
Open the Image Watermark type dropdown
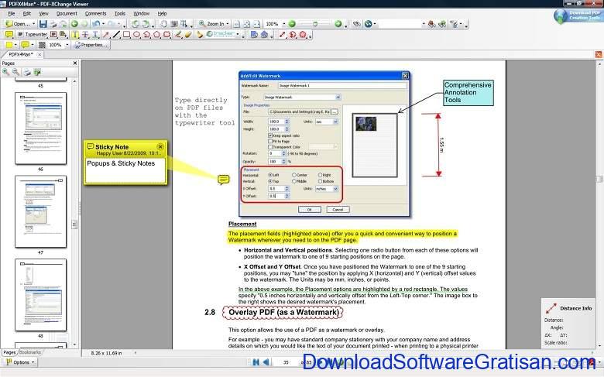pos(338,97)
